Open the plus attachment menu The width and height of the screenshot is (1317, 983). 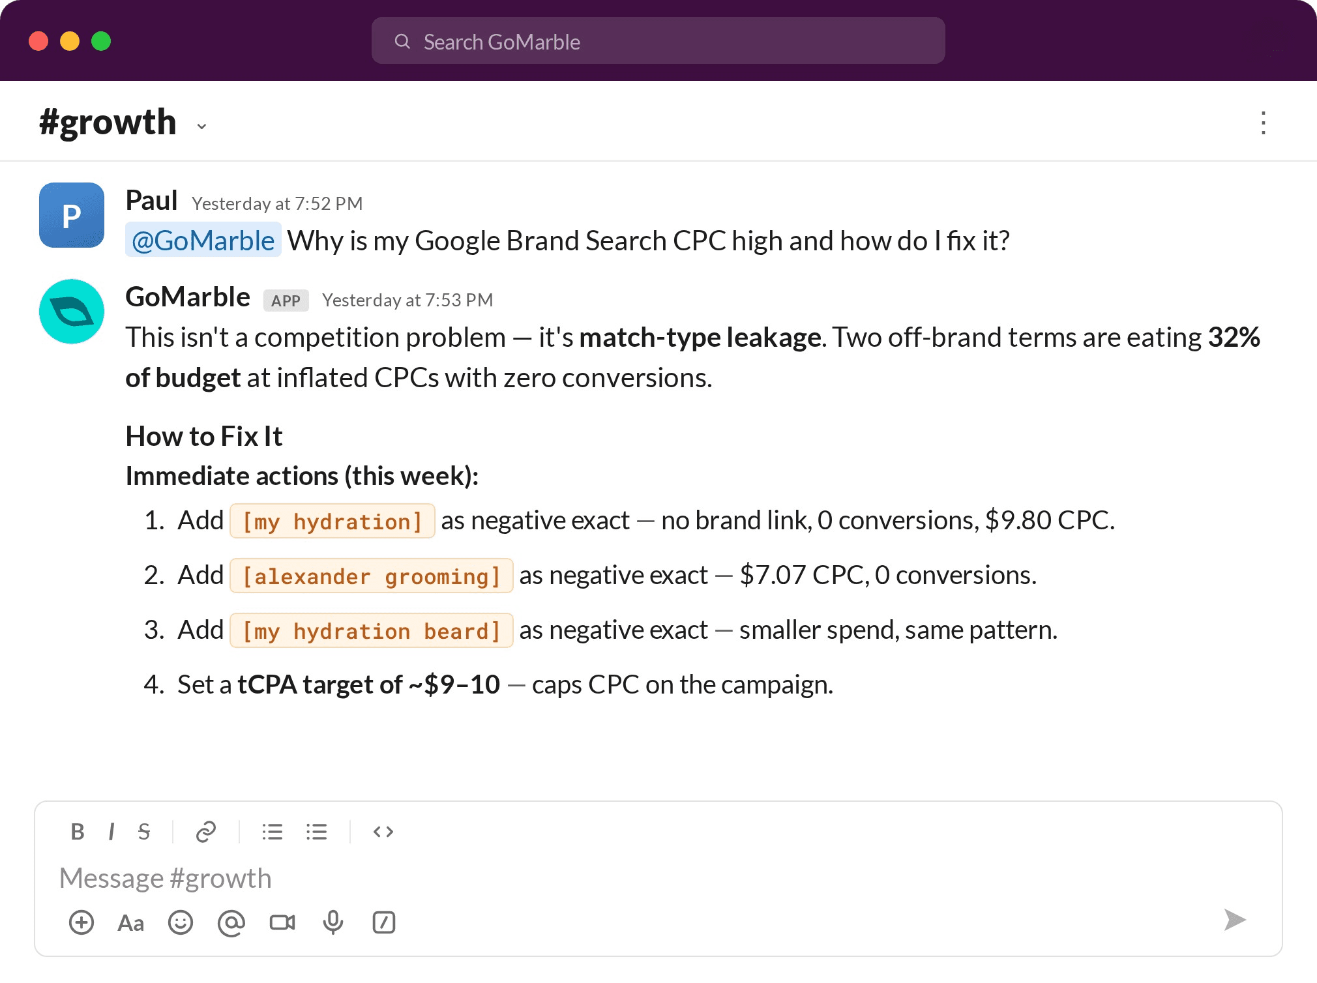click(x=81, y=922)
